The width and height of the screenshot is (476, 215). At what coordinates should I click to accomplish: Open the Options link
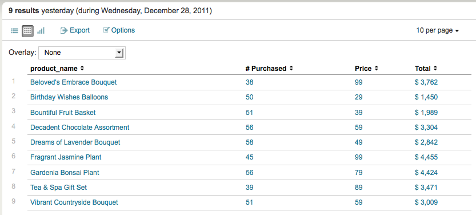pyautogui.click(x=123, y=30)
